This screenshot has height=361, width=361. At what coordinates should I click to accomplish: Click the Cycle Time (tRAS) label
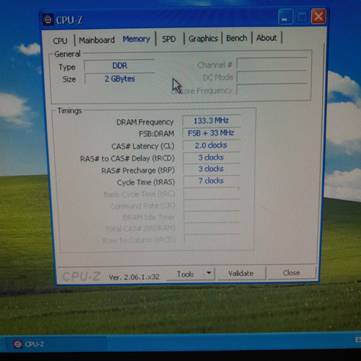146,182
